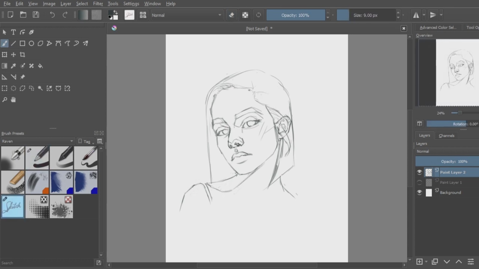
Task: Adjust the layer Opacity slider
Action: (x=447, y=161)
